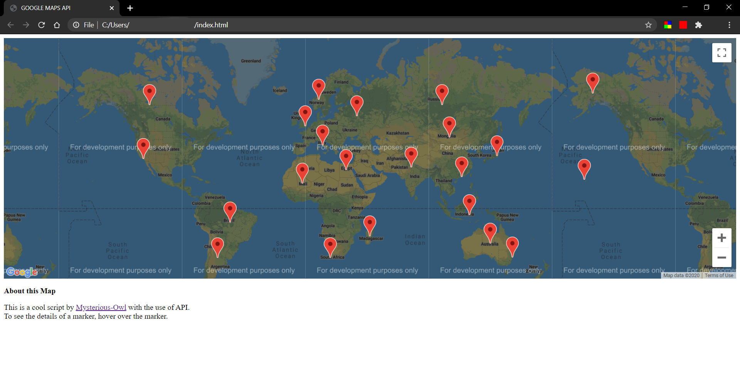The image size is (740, 391).
Task: Open the browser home page
Action: tap(57, 25)
